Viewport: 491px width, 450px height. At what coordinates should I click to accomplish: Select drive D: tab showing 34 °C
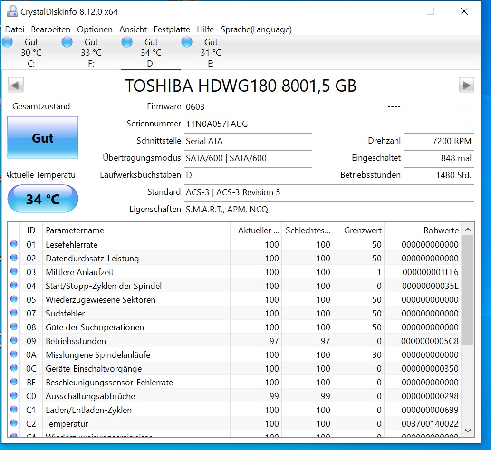pos(151,53)
